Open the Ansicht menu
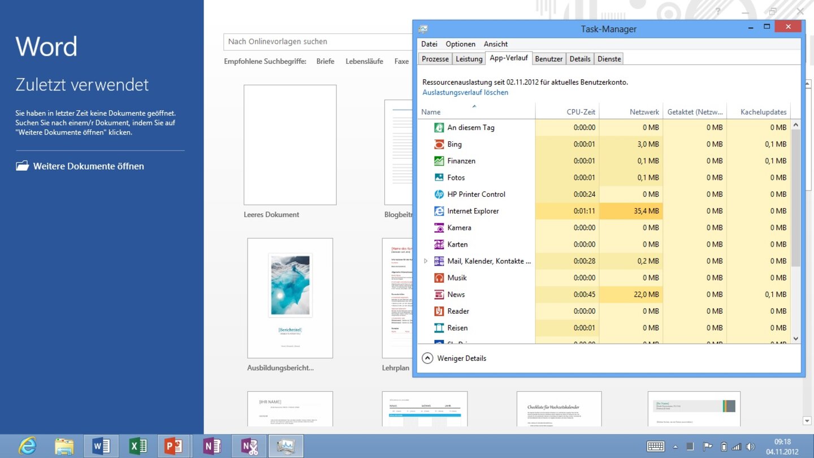Image resolution: width=814 pixels, height=458 pixels. [x=496, y=44]
